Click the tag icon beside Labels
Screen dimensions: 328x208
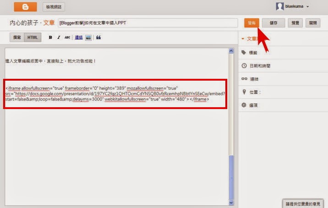pyautogui.click(x=244, y=52)
